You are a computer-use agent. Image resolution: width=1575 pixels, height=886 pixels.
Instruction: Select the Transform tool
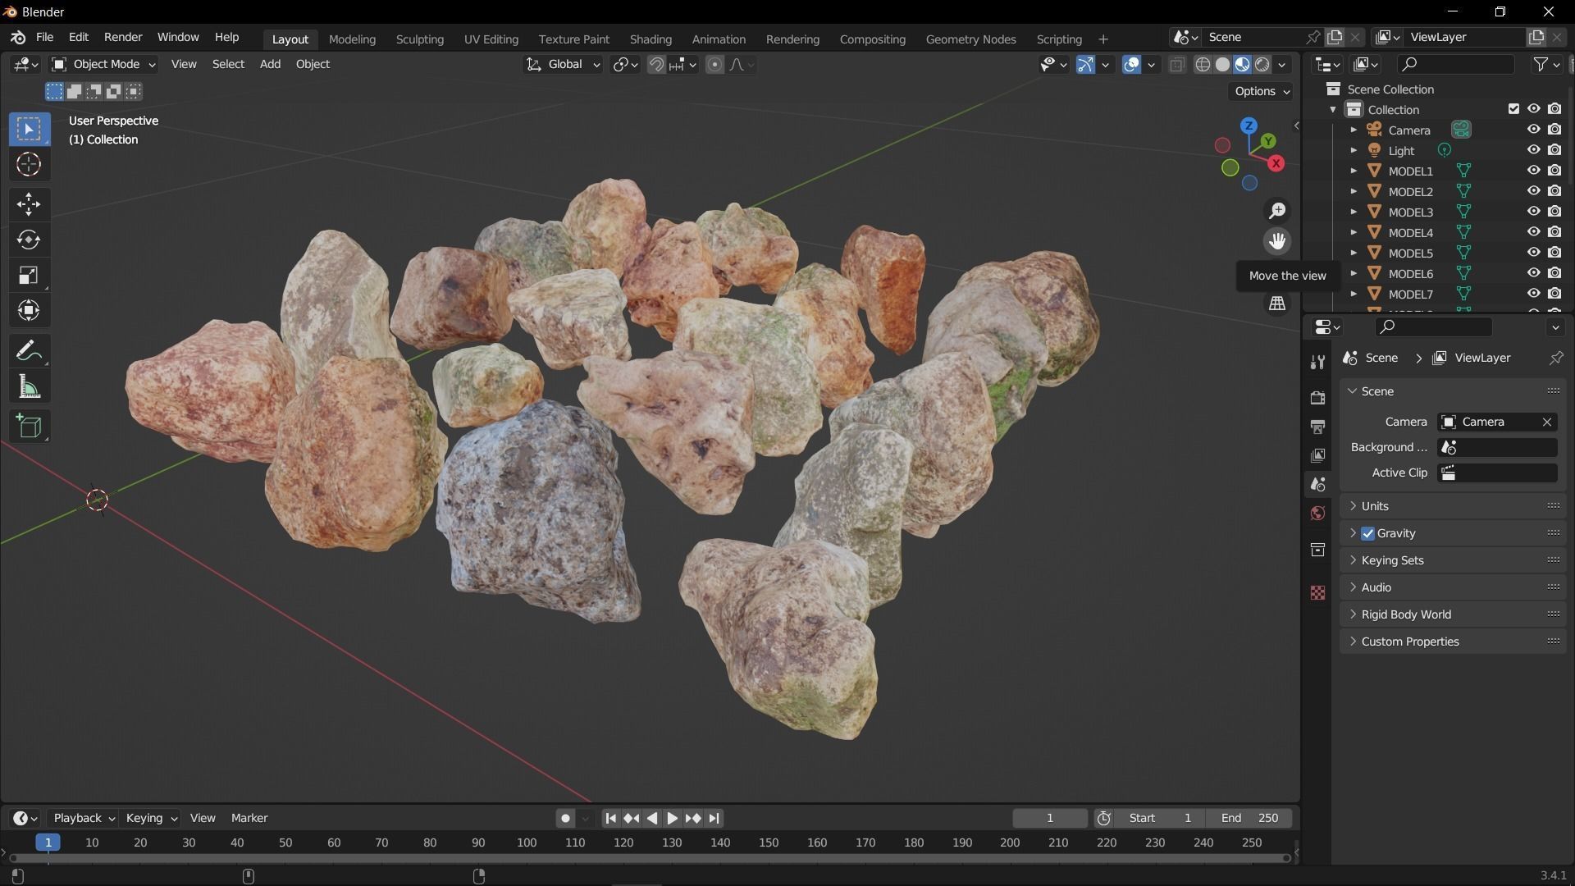coord(29,310)
